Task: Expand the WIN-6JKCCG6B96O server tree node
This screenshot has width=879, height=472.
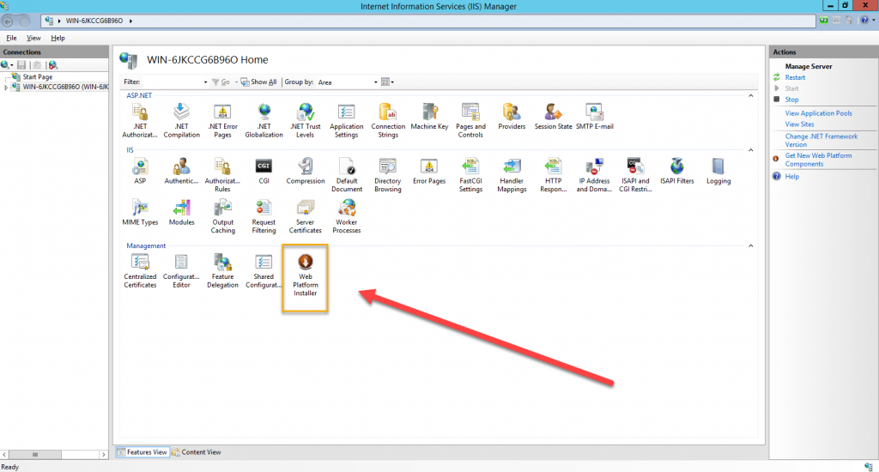Action: (x=6, y=87)
